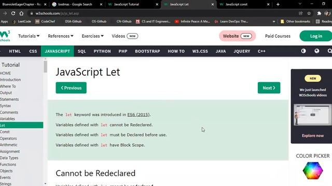
Task: Open the translate globe icon
Action: pyautogui.click(x=317, y=51)
